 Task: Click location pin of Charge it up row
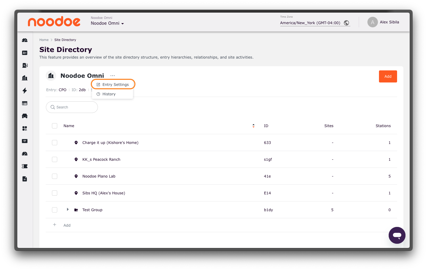[x=76, y=143]
